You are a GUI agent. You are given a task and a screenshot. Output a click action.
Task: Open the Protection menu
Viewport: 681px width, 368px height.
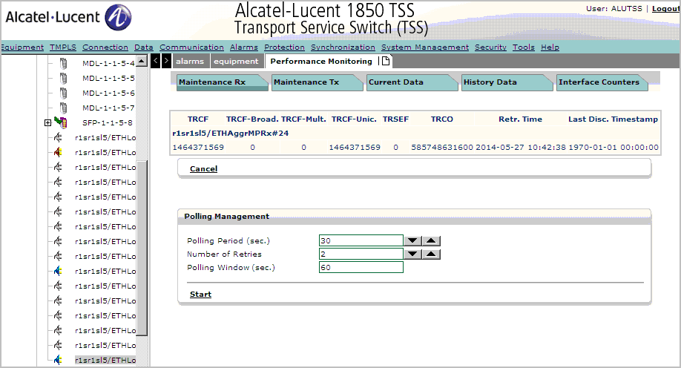[x=284, y=47]
